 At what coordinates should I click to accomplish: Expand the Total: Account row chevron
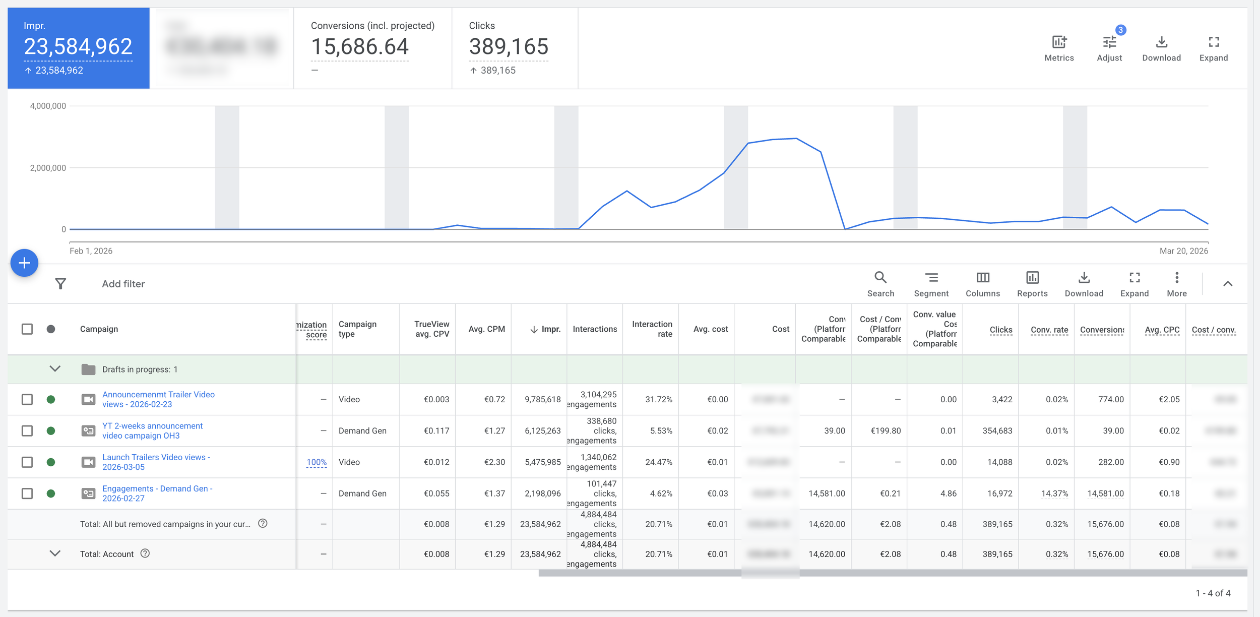click(55, 553)
